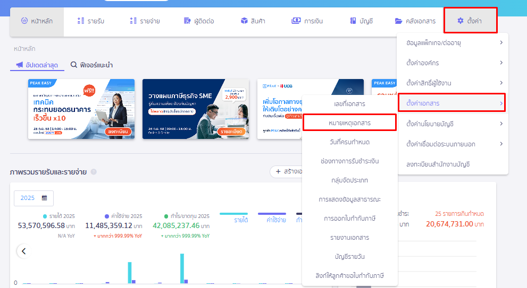The image size is (527, 288).
Task: Expand ตั้งค่าองค์กร submenu
Action: 453,63
